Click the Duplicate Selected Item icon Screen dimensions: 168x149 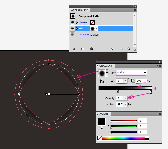coord(121,49)
